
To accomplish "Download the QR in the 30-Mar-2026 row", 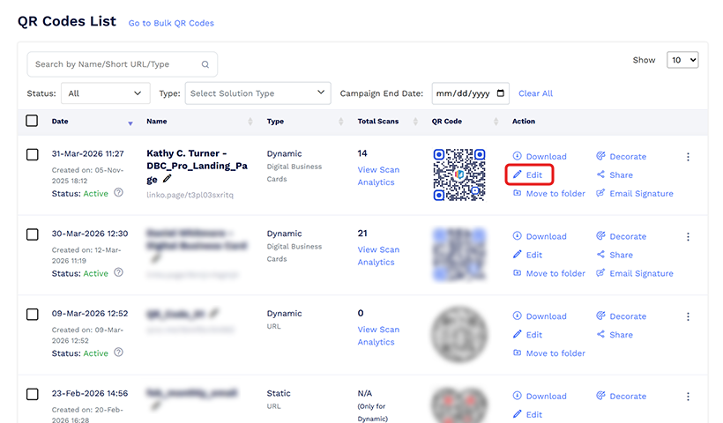I will click(540, 236).
